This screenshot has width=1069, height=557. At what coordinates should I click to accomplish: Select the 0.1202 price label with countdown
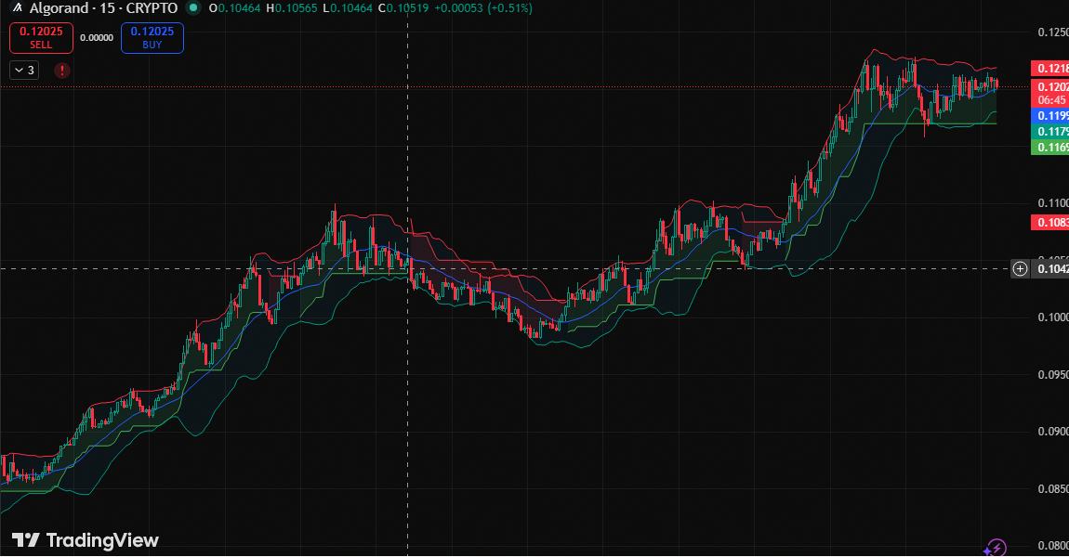click(1049, 93)
